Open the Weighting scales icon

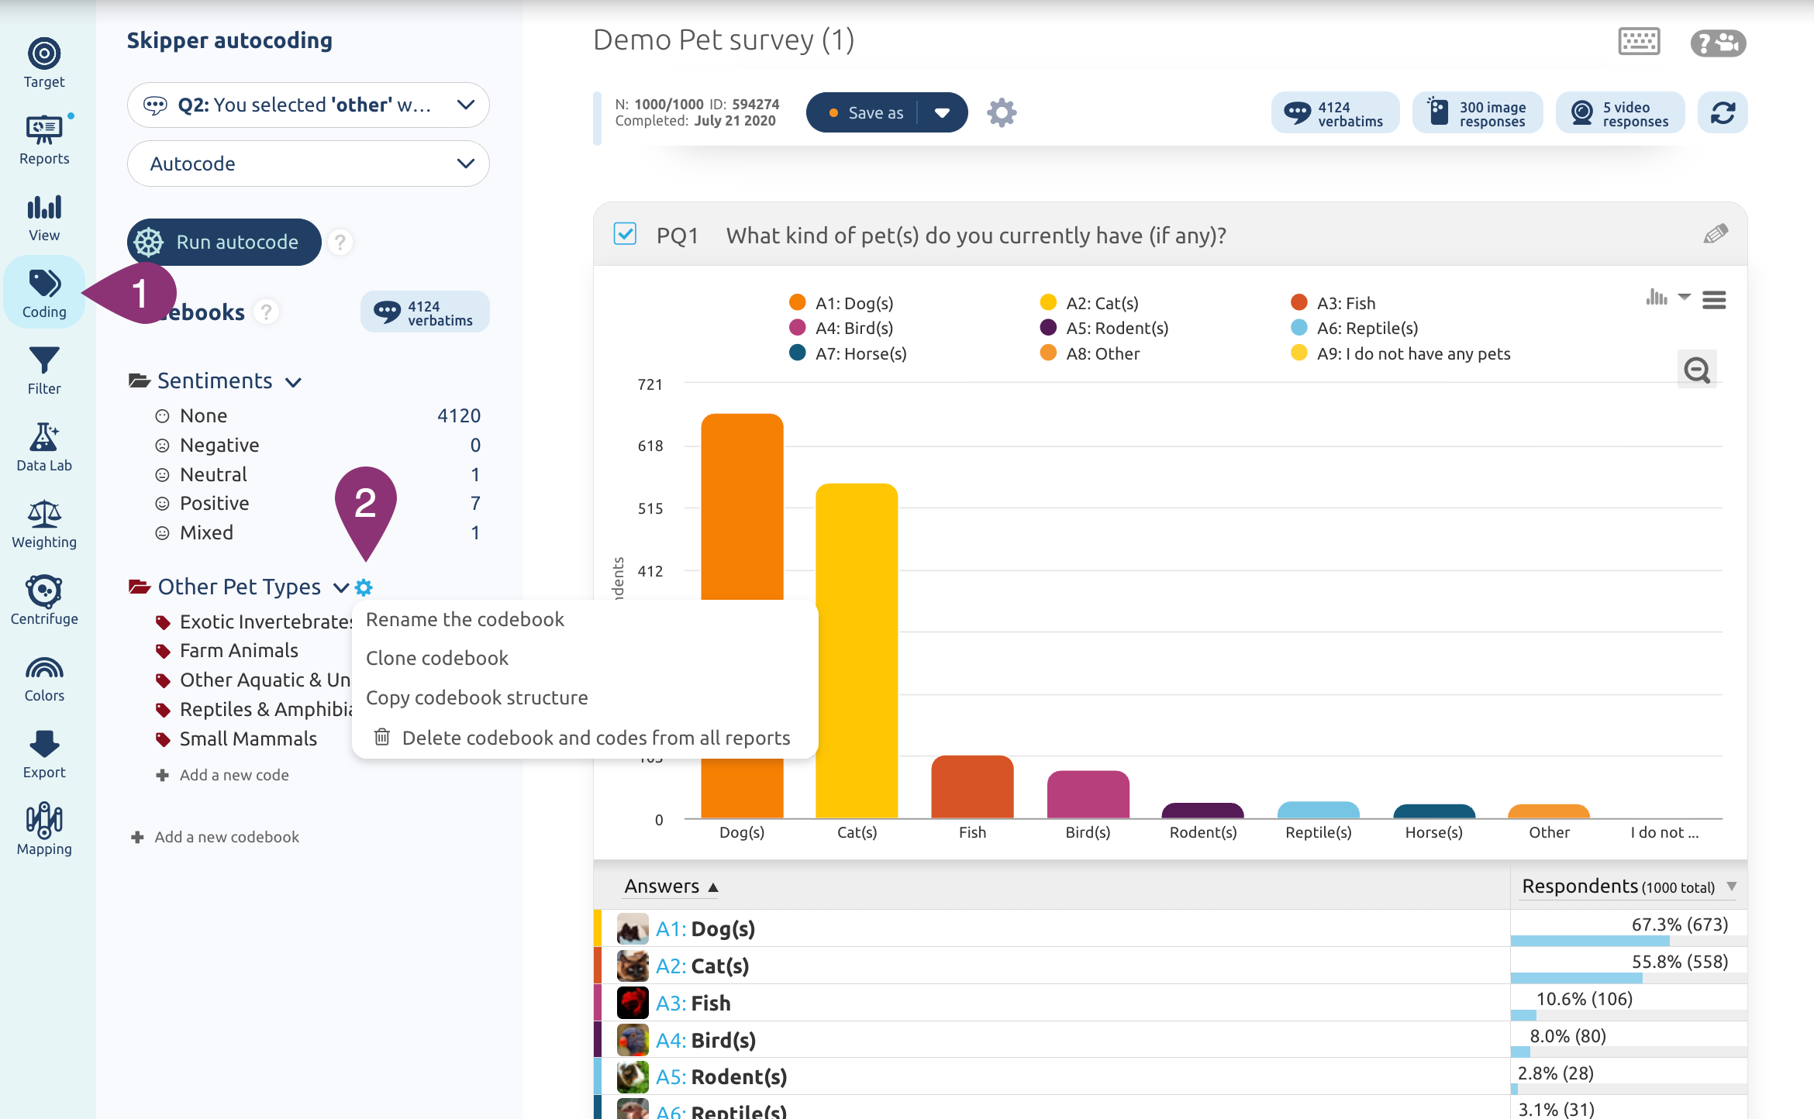tap(44, 524)
